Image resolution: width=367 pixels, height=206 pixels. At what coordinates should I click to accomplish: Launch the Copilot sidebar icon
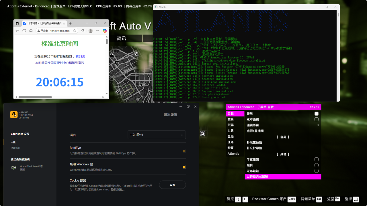105,31
